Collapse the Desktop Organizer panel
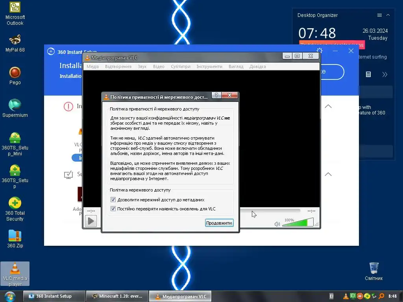The width and height of the screenshot is (403, 302). click(388, 15)
